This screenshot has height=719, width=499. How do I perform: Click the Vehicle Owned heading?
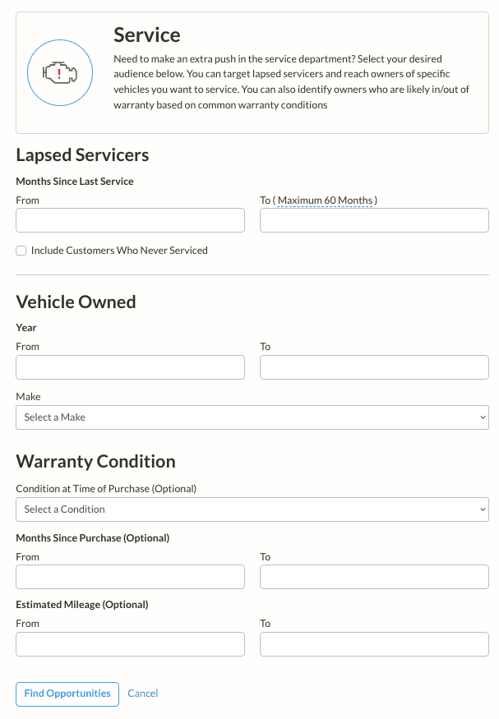(76, 302)
